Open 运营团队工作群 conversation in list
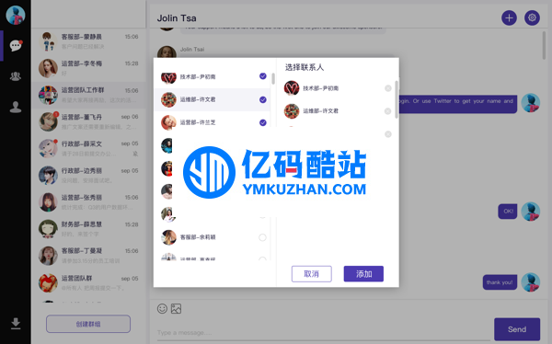Viewport: 552px width, 344px height. tap(88, 95)
